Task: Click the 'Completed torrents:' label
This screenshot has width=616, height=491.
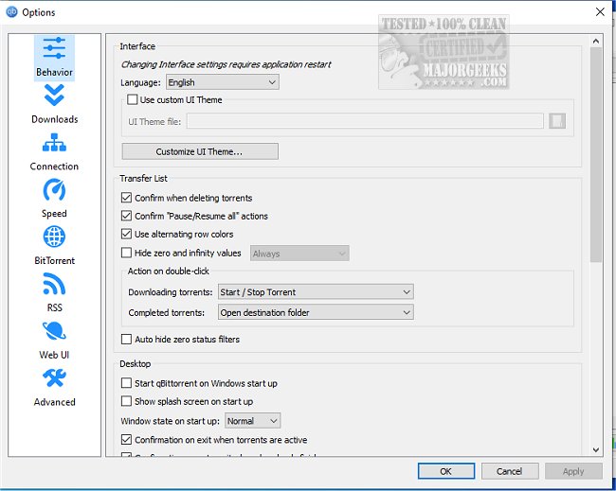Action: [167, 313]
